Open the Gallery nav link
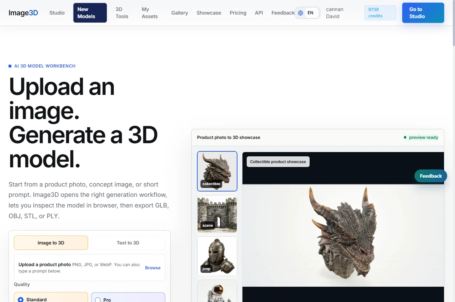 coord(180,13)
